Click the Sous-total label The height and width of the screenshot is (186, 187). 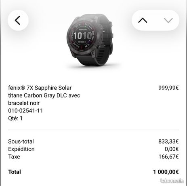[21, 142]
